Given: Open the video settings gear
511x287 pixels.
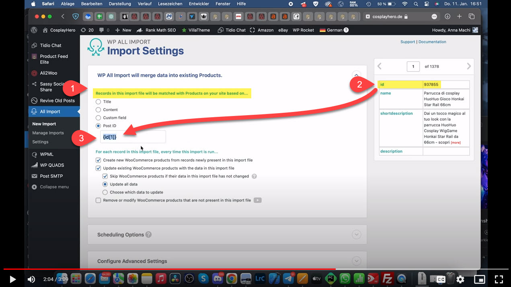Looking at the screenshot, I should click(460, 279).
